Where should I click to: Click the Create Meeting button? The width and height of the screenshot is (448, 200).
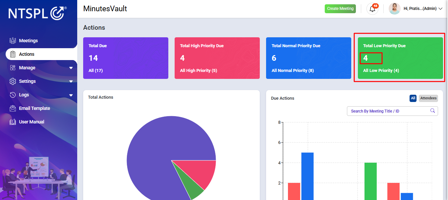340,9
